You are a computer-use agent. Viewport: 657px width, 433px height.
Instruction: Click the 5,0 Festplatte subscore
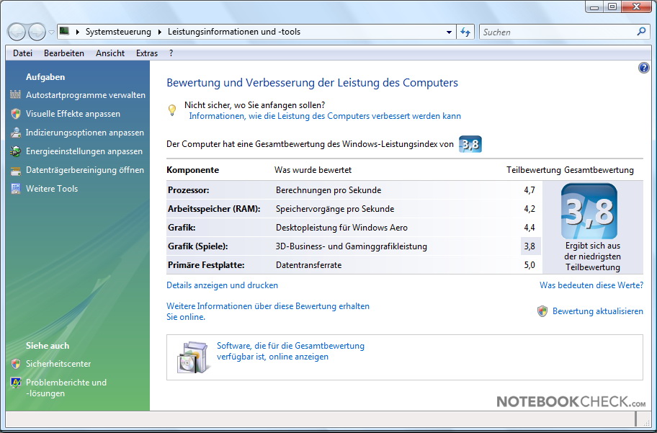tap(529, 265)
